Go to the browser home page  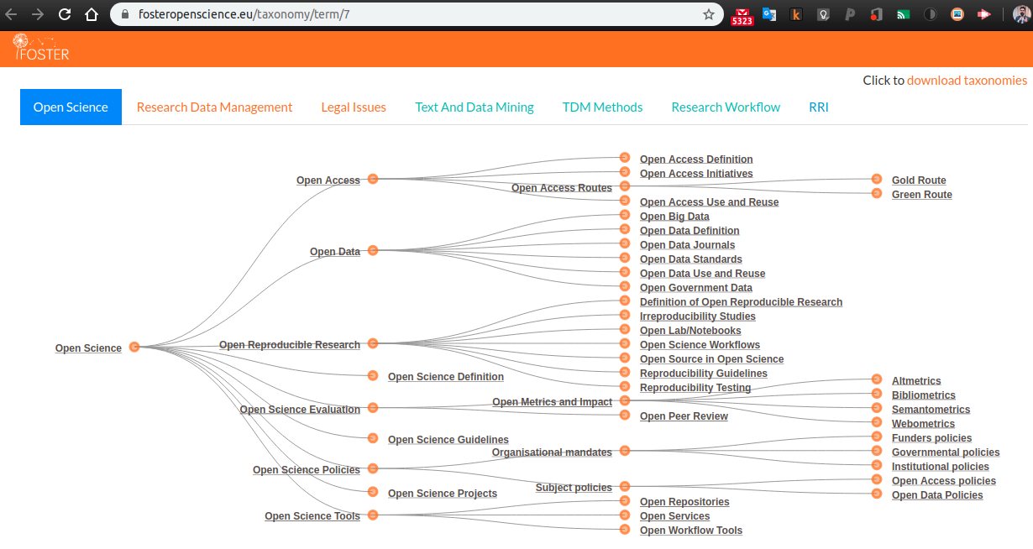pyautogui.click(x=92, y=14)
